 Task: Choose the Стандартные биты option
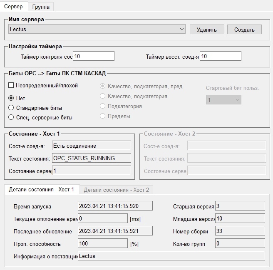tap(11, 108)
